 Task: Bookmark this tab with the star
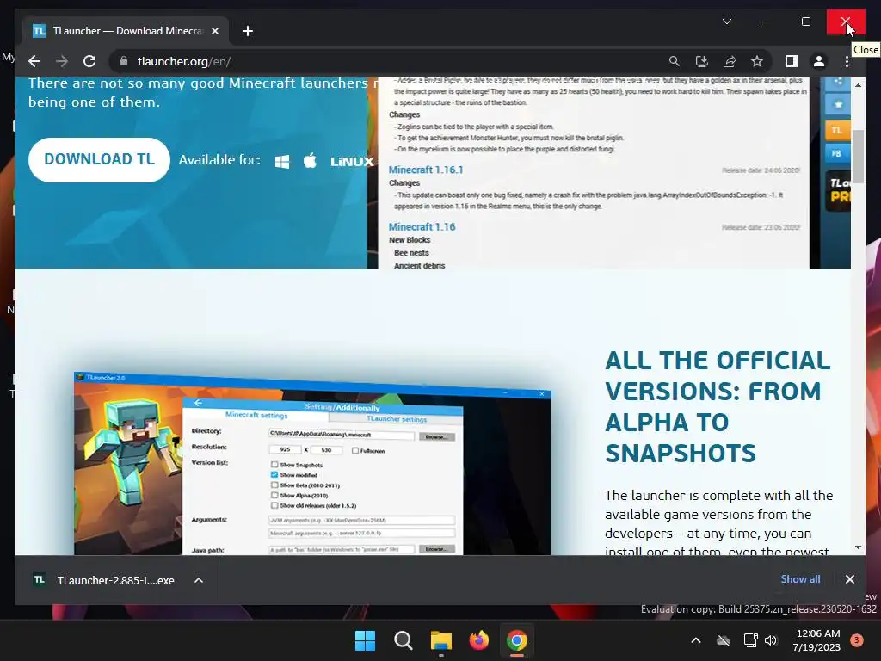coord(757,61)
